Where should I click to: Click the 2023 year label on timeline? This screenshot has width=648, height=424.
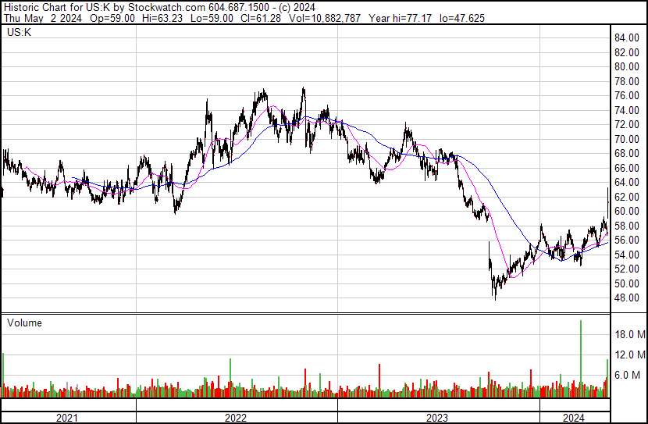point(437,419)
